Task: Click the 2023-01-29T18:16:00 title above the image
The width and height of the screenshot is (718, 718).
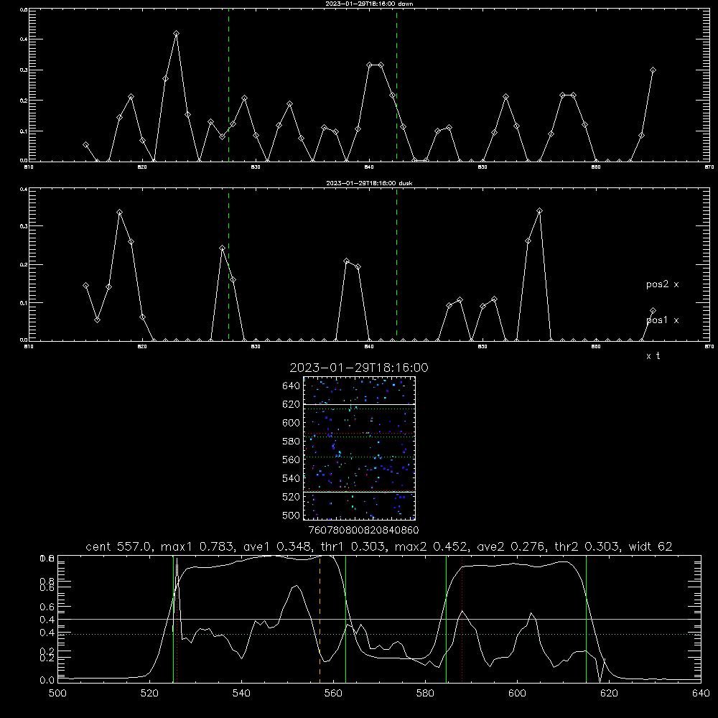Action: tap(359, 368)
